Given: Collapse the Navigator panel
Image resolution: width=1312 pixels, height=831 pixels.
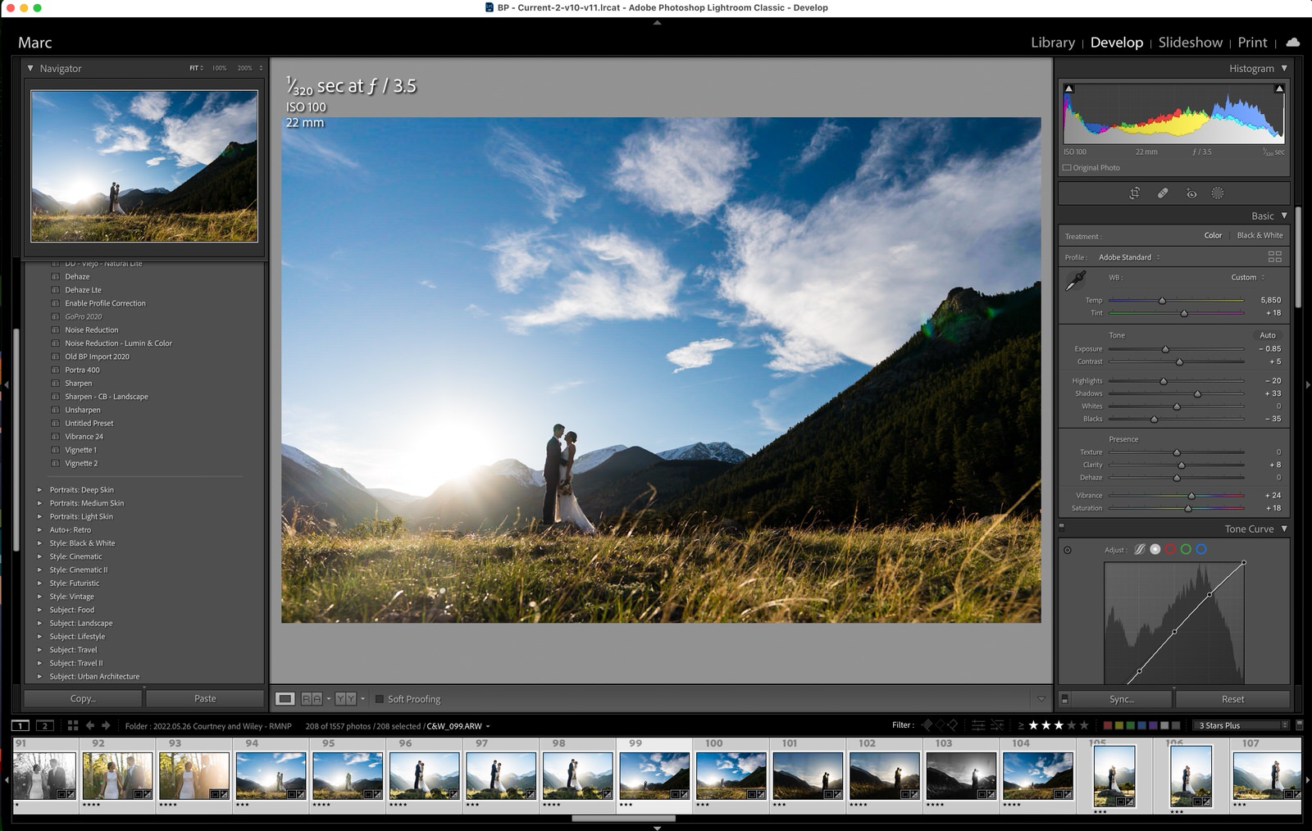Looking at the screenshot, I should [30, 68].
